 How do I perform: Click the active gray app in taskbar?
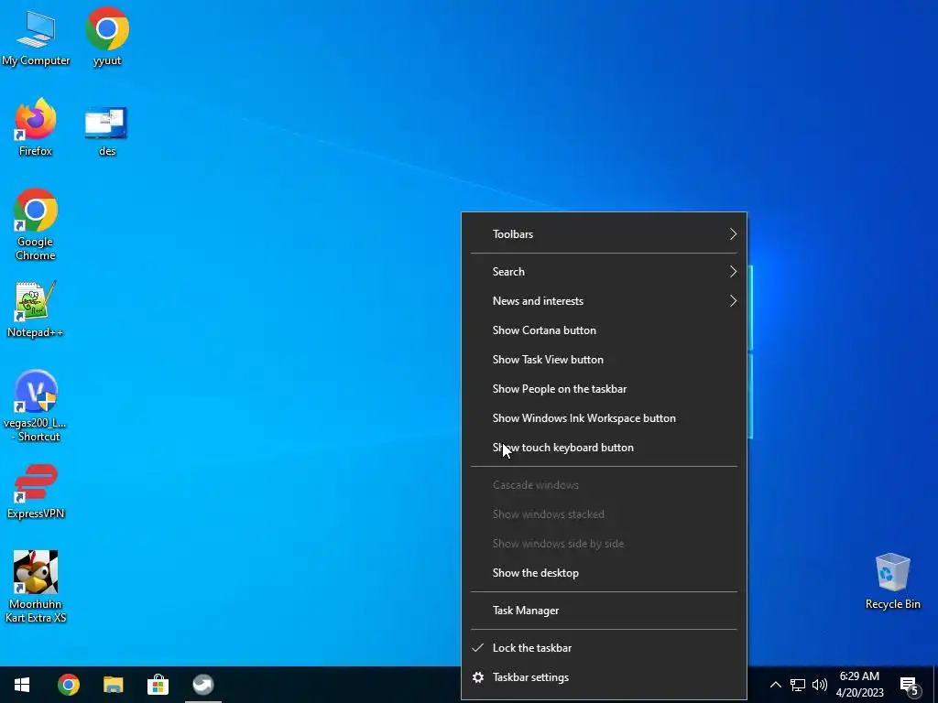pyautogui.click(x=203, y=685)
